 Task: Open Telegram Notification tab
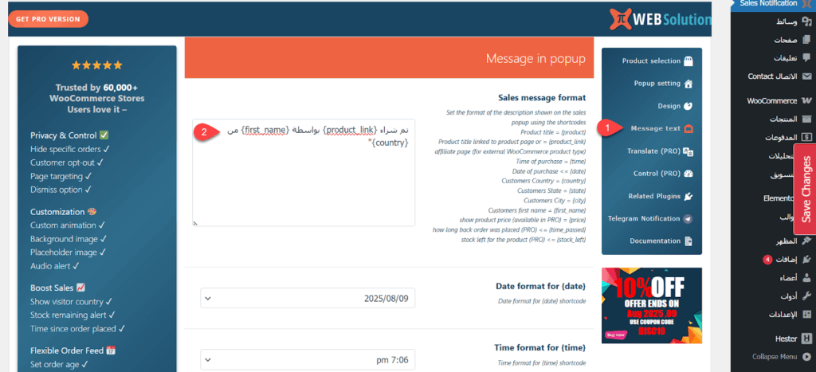(x=652, y=219)
